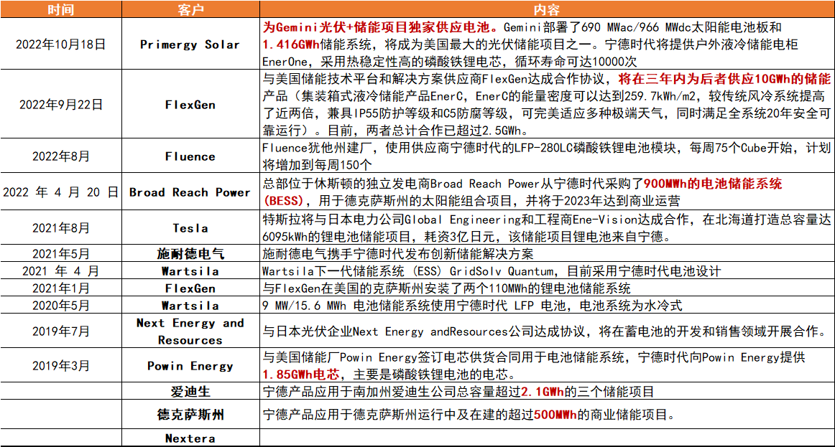The width and height of the screenshot is (835, 447).
Task: Select the Powin Energy customer cell
Action: 190,365
